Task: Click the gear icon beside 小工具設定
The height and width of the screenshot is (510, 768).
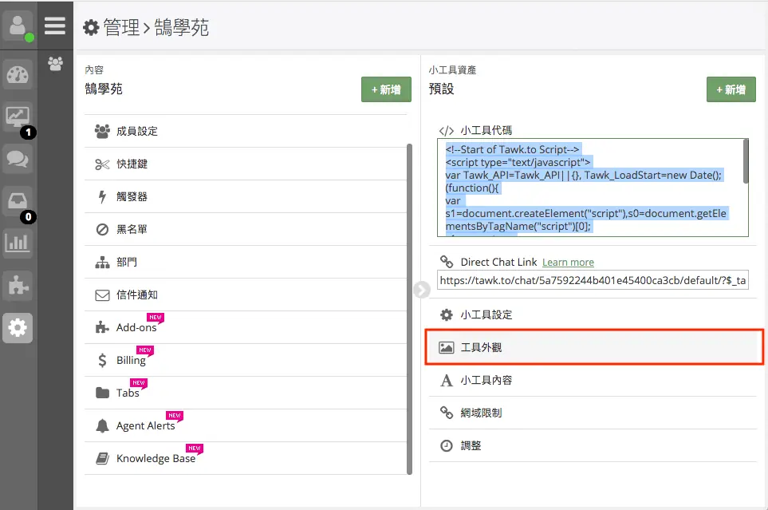Action: 446,314
